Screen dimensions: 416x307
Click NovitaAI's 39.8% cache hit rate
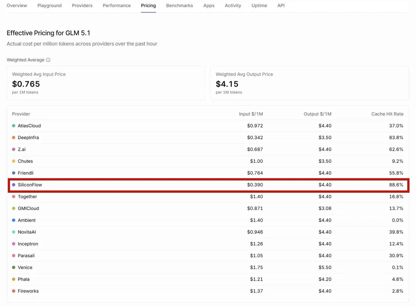click(x=396, y=232)
